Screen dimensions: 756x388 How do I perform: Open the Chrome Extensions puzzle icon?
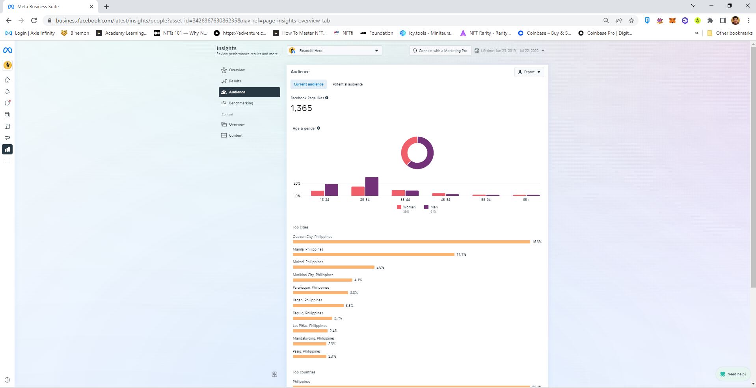tap(710, 20)
